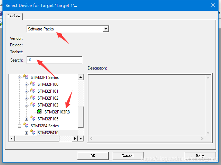Select the STM32F102 entry
The height and width of the screenshot is (165, 221).
click(48, 98)
